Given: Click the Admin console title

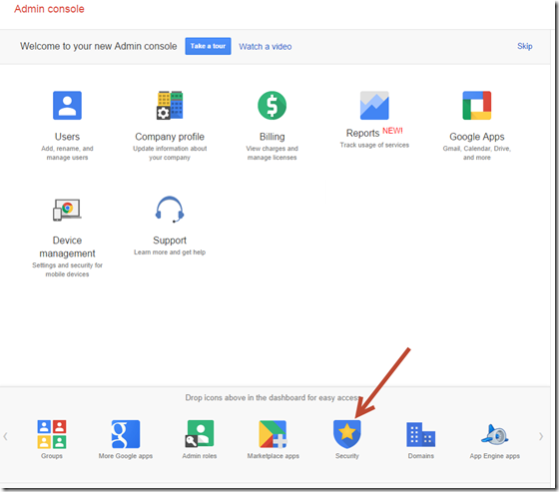Looking at the screenshot, I should tap(49, 9).
